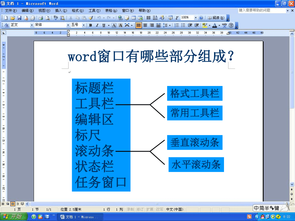Toggle the 修订 track changes indicator
Screen dimensions: 295x221
click(x=140, y=209)
